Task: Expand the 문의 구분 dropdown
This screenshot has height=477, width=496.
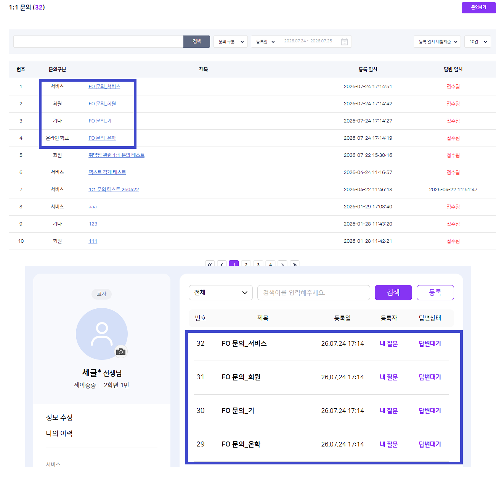Action: point(231,42)
